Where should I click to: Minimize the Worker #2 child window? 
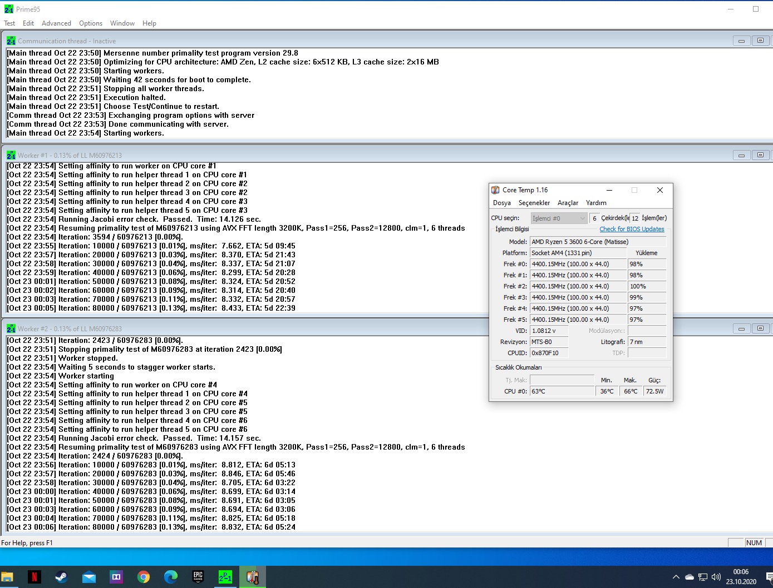coord(741,328)
